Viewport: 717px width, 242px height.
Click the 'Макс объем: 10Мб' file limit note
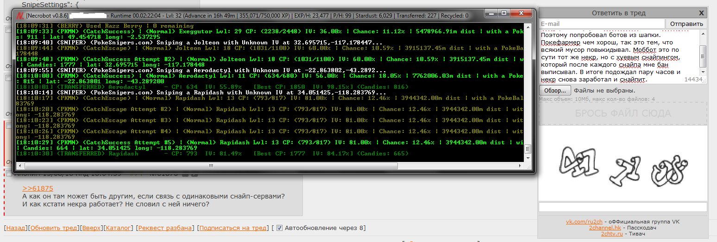pos(597,99)
